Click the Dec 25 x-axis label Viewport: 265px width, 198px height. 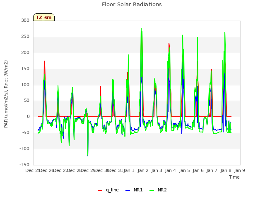pyautogui.click(x=33, y=170)
